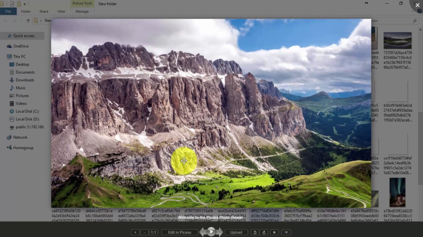Click the Upload button
This screenshot has height=237, width=423.
(x=236, y=232)
